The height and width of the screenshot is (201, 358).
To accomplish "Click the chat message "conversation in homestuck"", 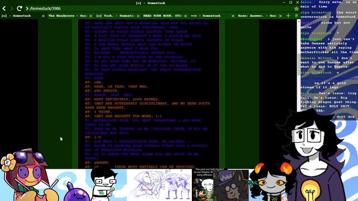I will pyautogui.click(x=328, y=17).
